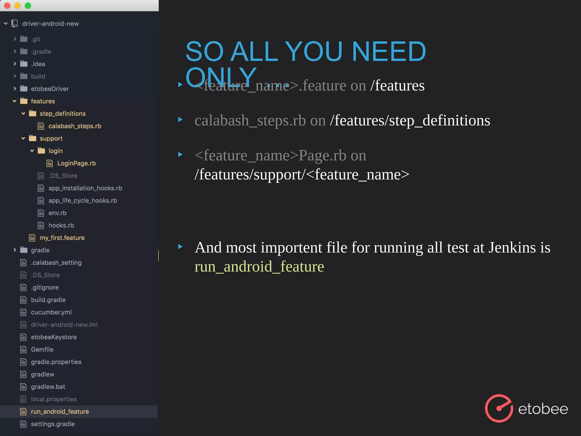Select run_android_feature in file tree
581x436 pixels.
point(60,412)
